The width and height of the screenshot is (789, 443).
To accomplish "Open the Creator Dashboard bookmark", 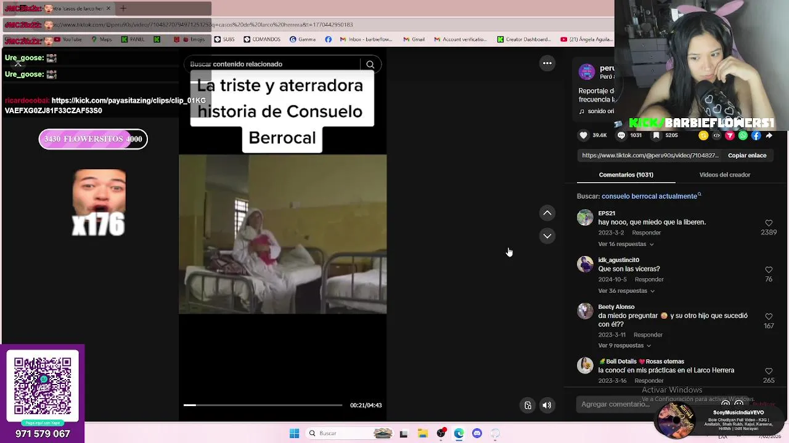I will tap(524, 39).
